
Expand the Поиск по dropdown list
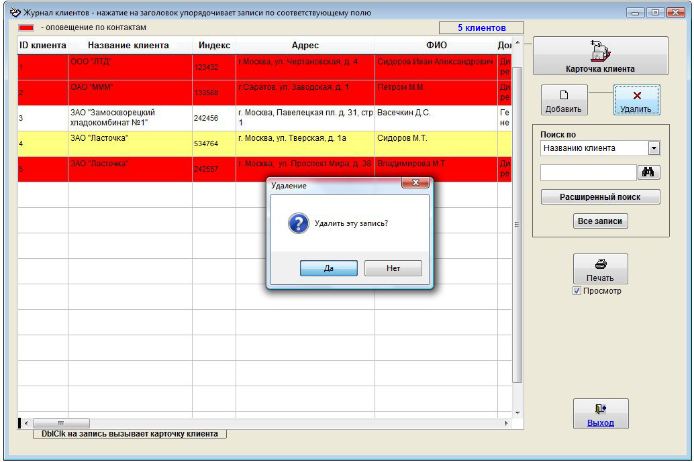[654, 148]
